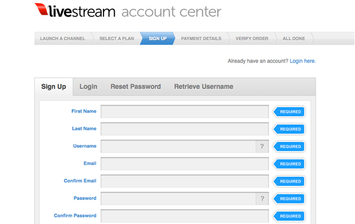
Task: Focus the Confirm Password field
Action: click(x=185, y=216)
